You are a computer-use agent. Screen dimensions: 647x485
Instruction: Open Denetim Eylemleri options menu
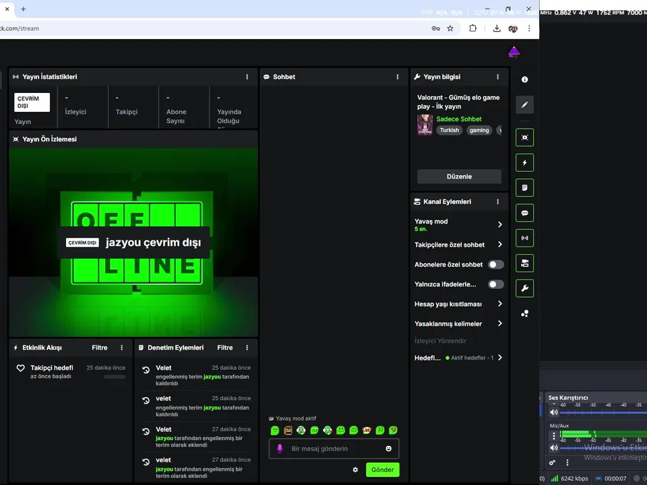[x=247, y=348]
